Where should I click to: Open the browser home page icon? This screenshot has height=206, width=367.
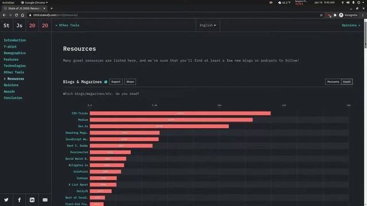[x=22, y=15]
